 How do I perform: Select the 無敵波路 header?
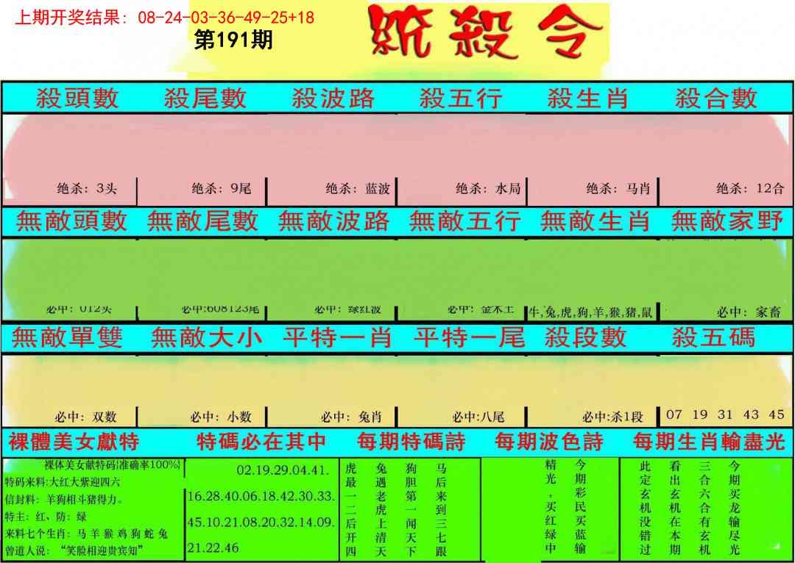tap(333, 221)
